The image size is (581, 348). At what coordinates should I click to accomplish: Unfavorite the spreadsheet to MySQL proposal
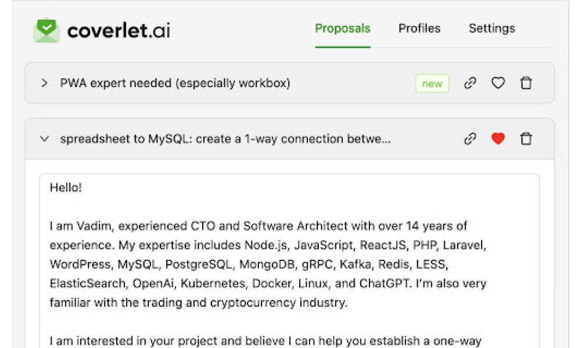498,139
